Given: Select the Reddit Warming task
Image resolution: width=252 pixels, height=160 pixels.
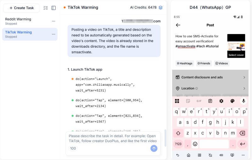Looking at the screenshot, I should coord(30,21).
